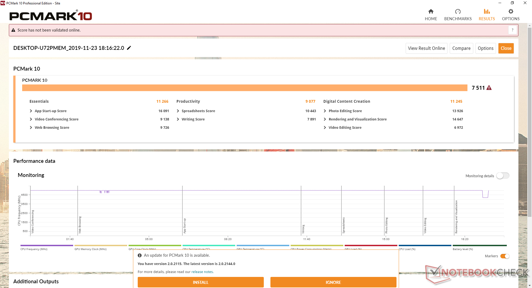
Task: Open OPTIONS gear icon
Action: point(511,11)
